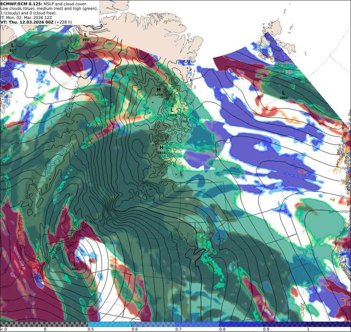This screenshot has width=351, height=332.
Task: Pick the gray checkered colorbar segment
Action: click(44, 324)
